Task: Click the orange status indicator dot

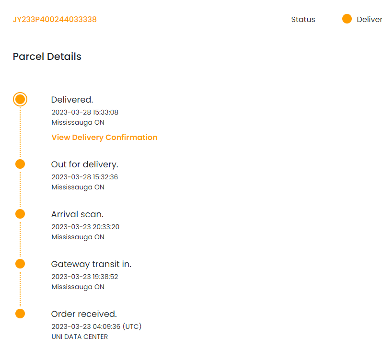Action: coord(347,19)
